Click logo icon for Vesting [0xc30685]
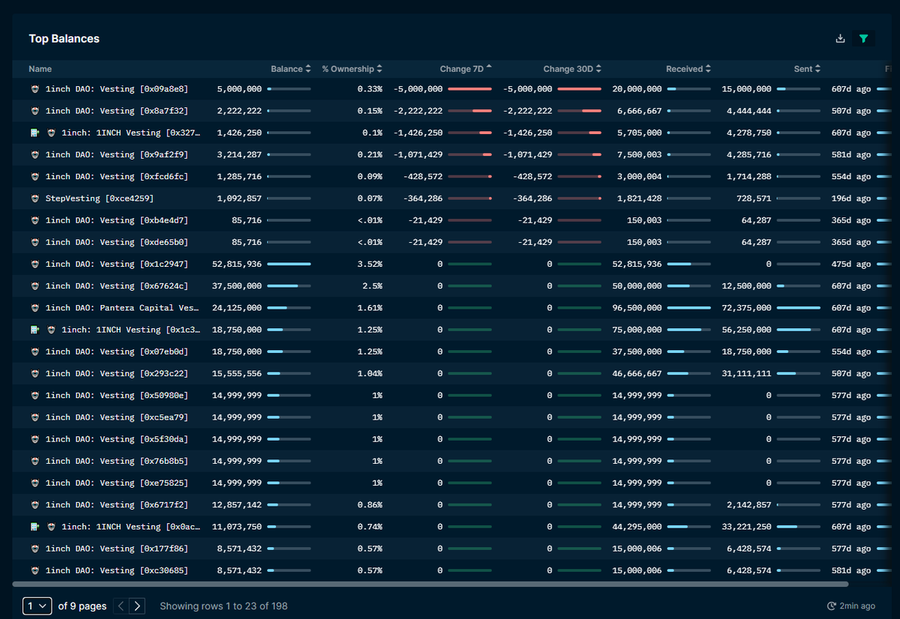This screenshot has height=619, width=900. point(34,570)
